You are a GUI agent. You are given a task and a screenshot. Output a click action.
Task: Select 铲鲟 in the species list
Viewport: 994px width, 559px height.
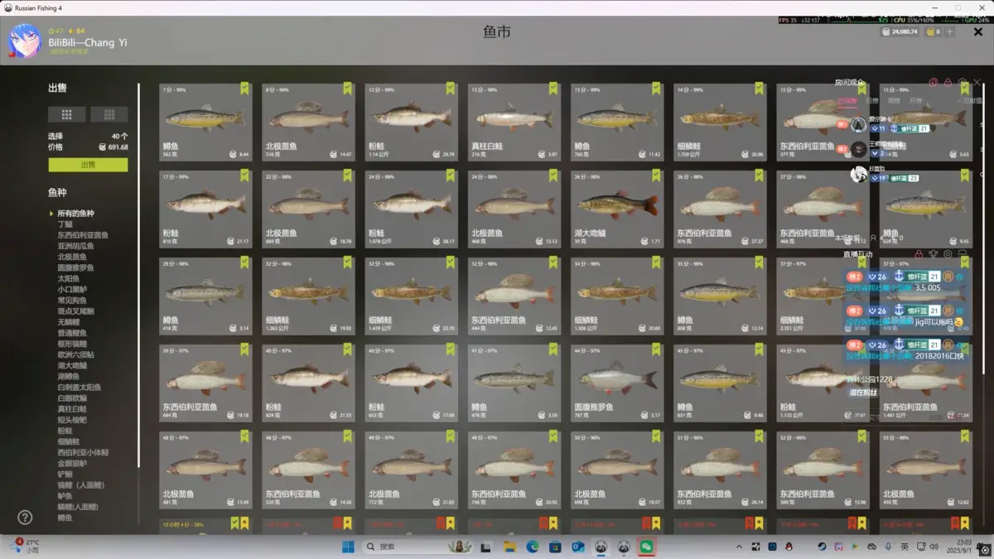(65, 474)
